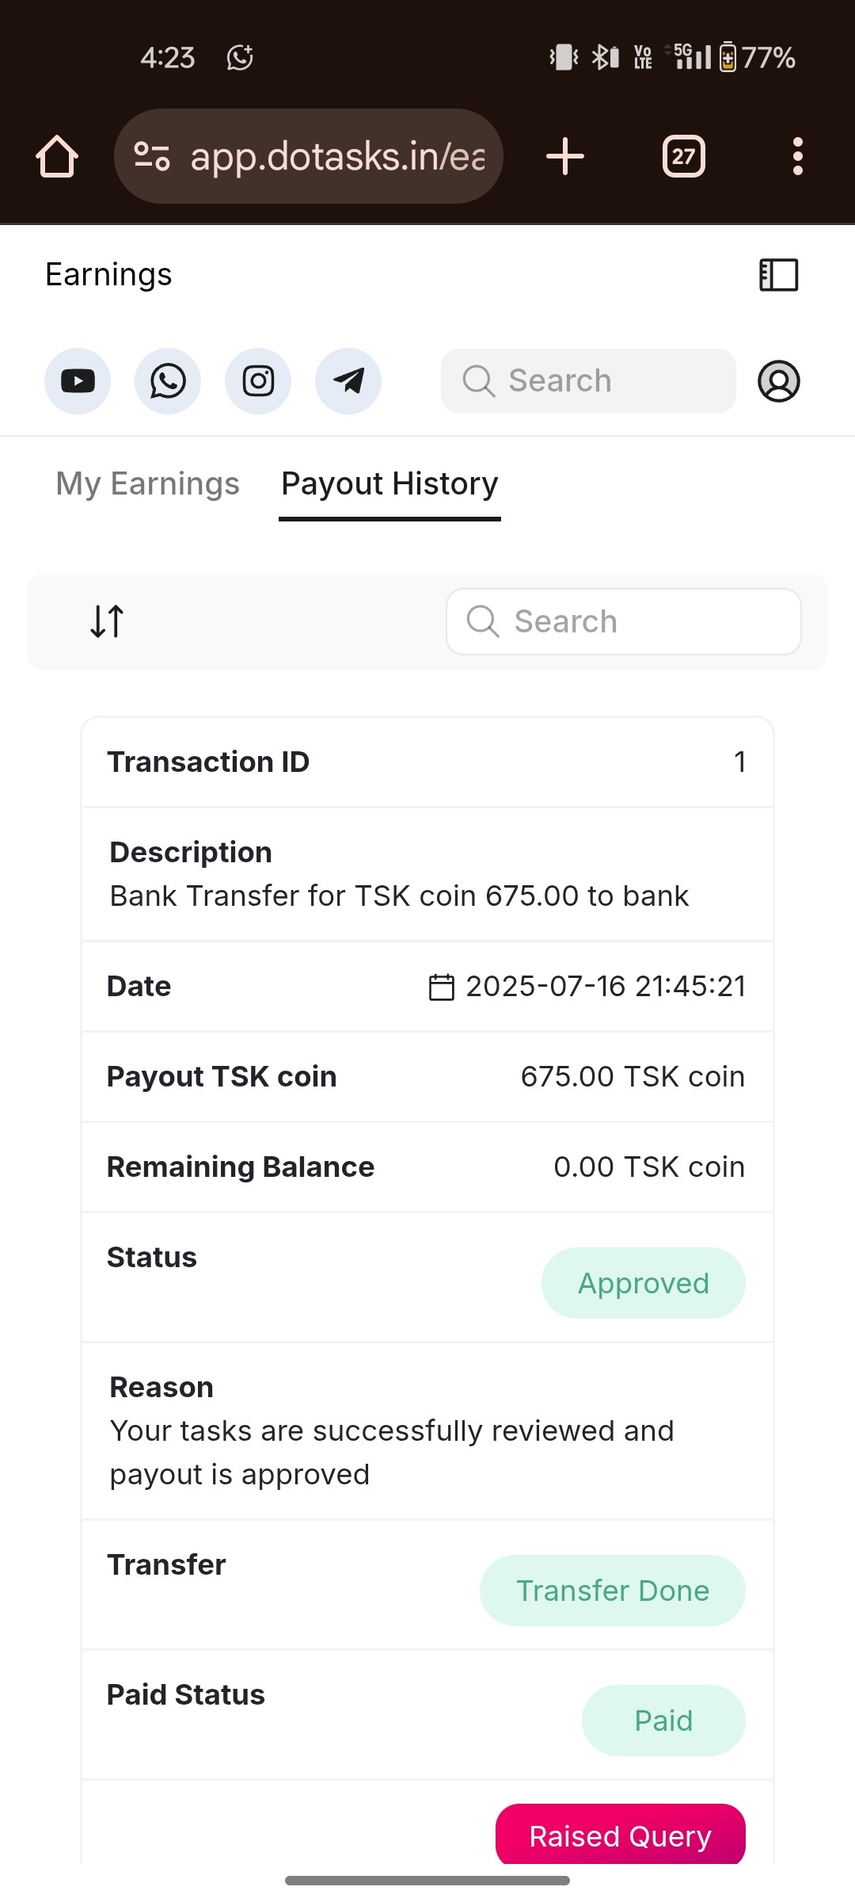
Task: Open the user profile icon
Action: [779, 381]
